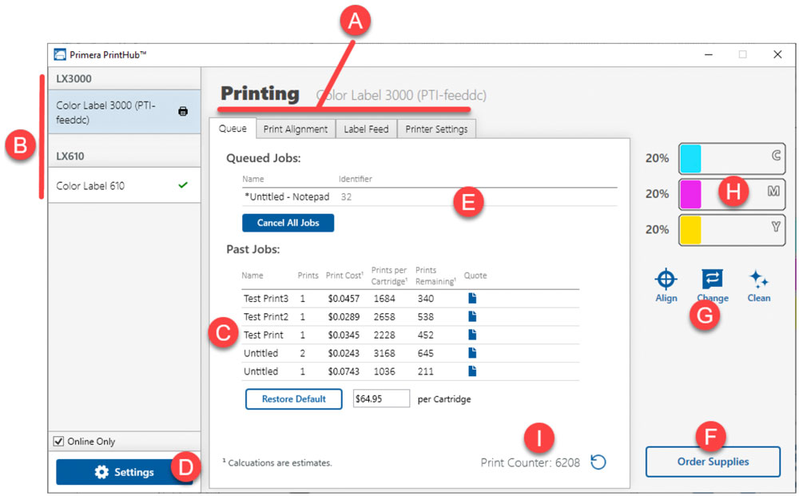Image resolution: width=799 pixels, height=496 pixels.
Task: Click the cost per cartridge input field
Action: coord(381,399)
